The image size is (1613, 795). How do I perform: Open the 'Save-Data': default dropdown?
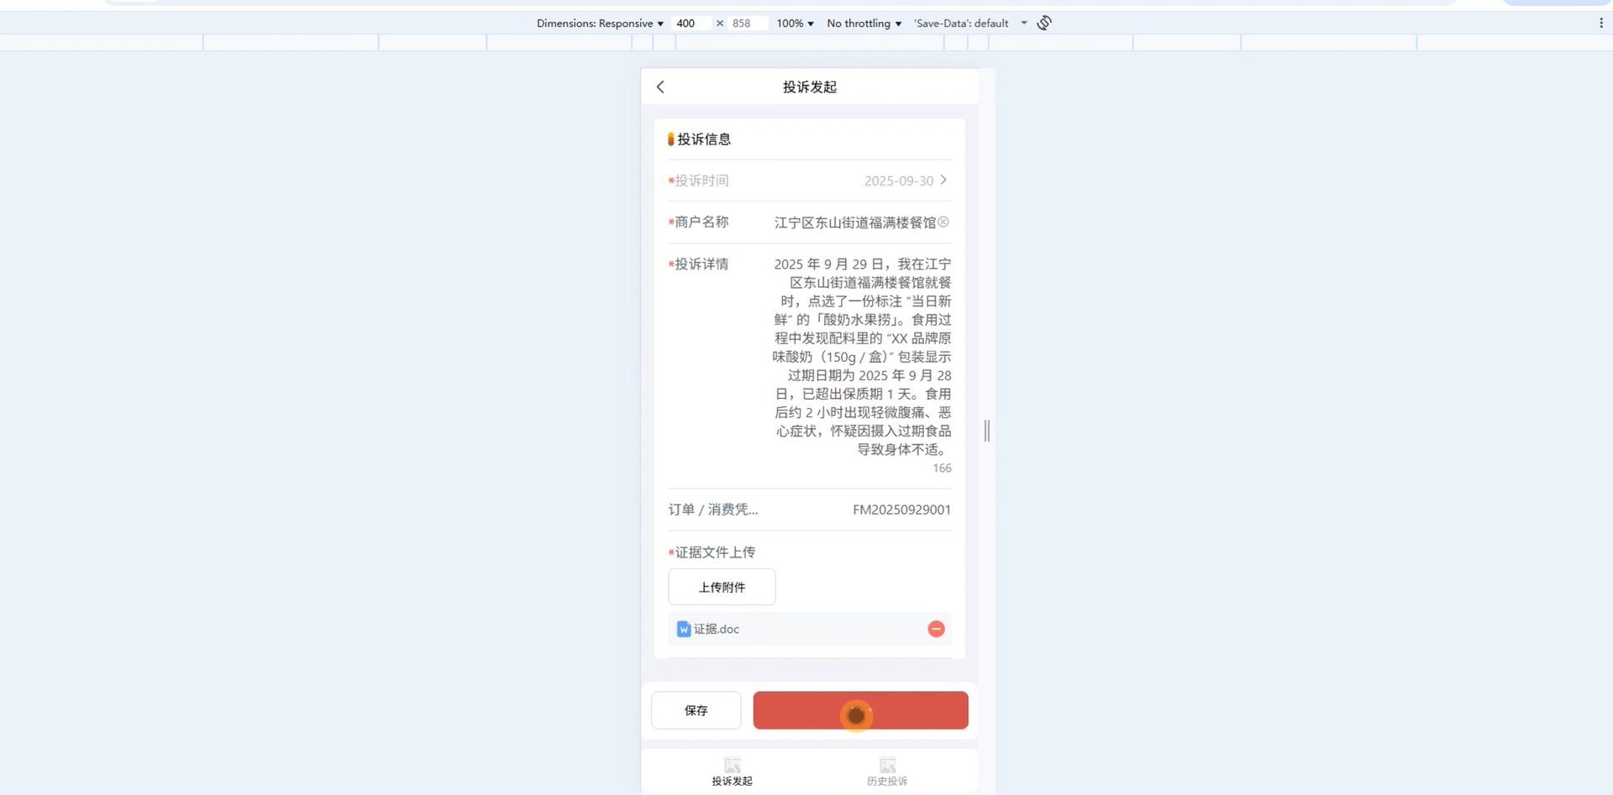click(x=970, y=24)
